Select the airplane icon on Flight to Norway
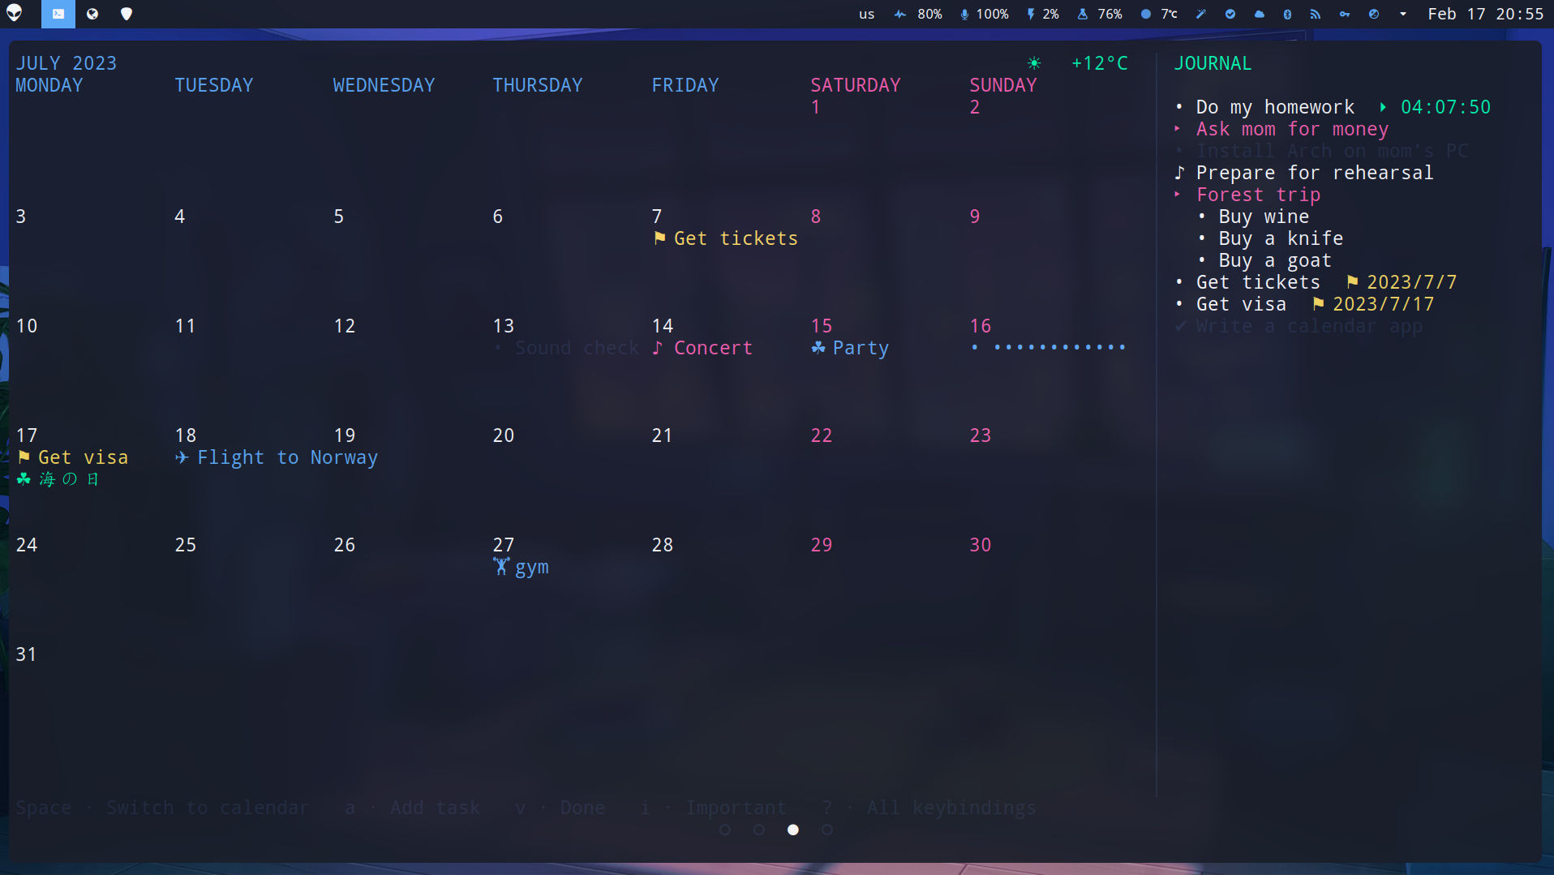The image size is (1554, 875). click(x=180, y=457)
